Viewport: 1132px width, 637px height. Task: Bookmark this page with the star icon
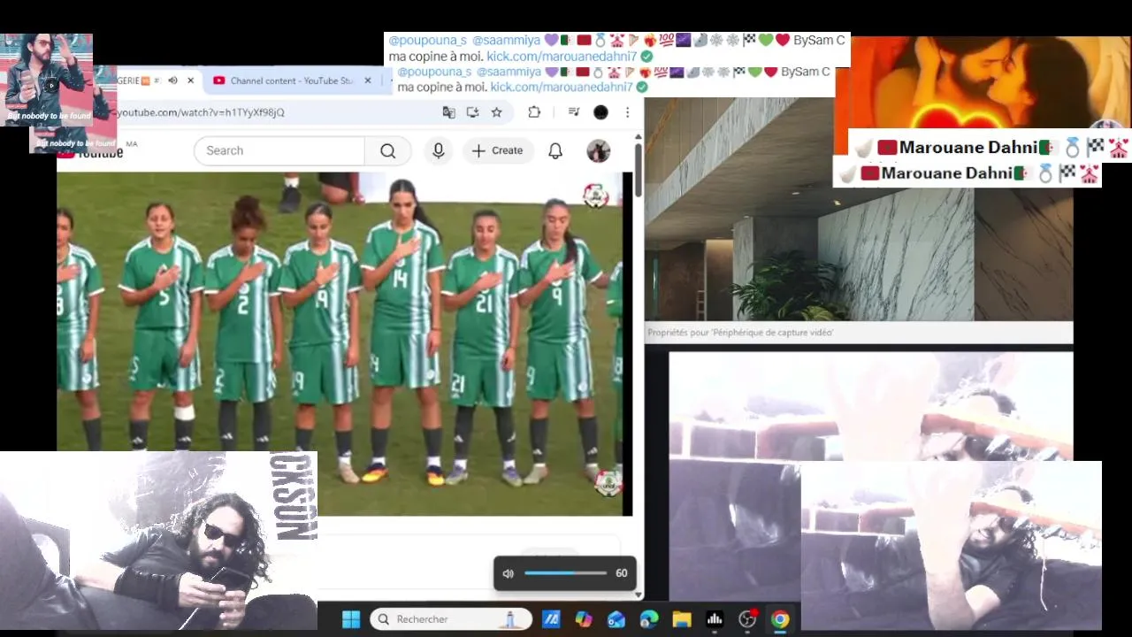point(496,112)
